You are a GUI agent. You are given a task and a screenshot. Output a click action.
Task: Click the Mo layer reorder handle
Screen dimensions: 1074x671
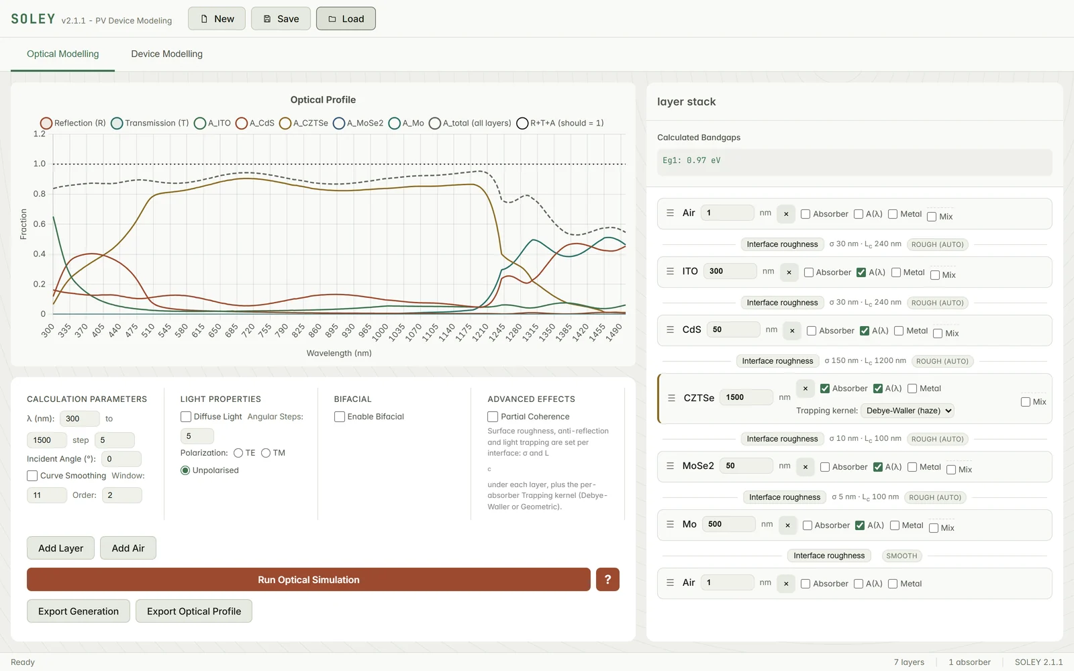coord(670,524)
